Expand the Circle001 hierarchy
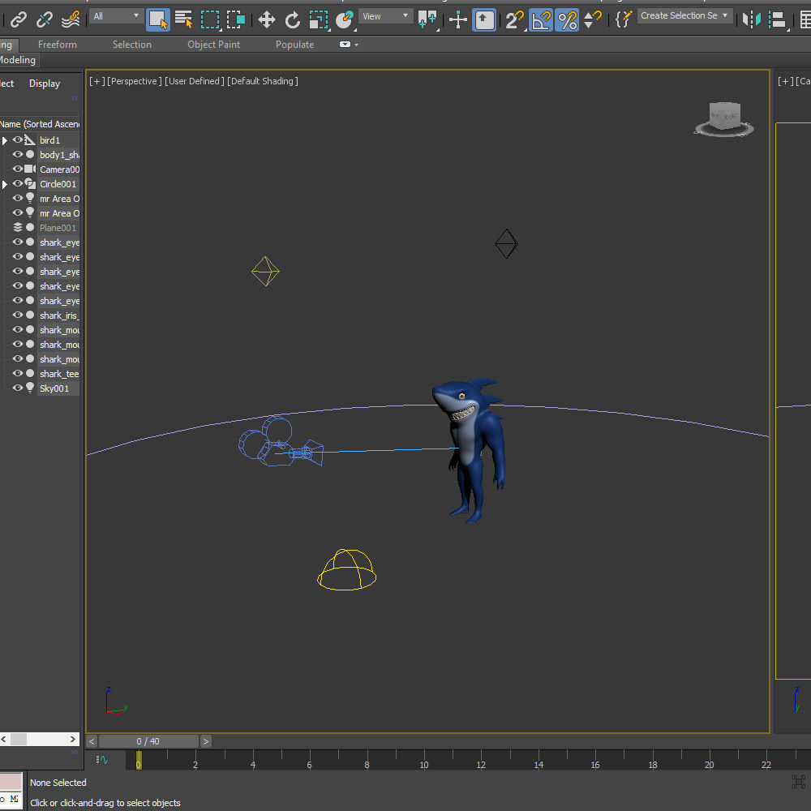The image size is (811, 811). [5, 184]
